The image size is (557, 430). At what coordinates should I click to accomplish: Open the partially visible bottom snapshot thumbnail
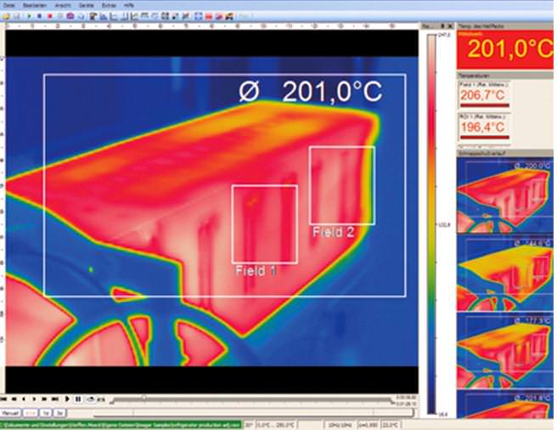point(504,405)
